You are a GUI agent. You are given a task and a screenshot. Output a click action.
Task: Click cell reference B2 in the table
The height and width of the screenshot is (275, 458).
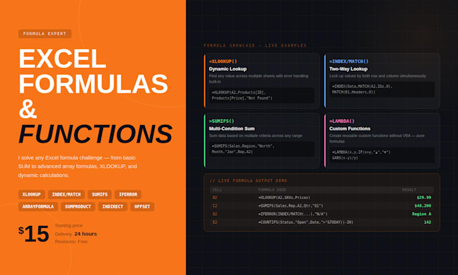coord(215,198)
